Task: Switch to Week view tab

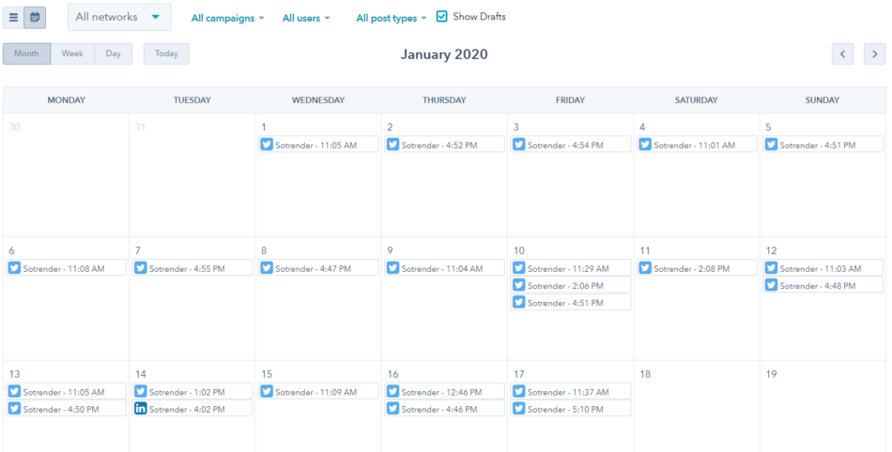Action: [72, 54]
